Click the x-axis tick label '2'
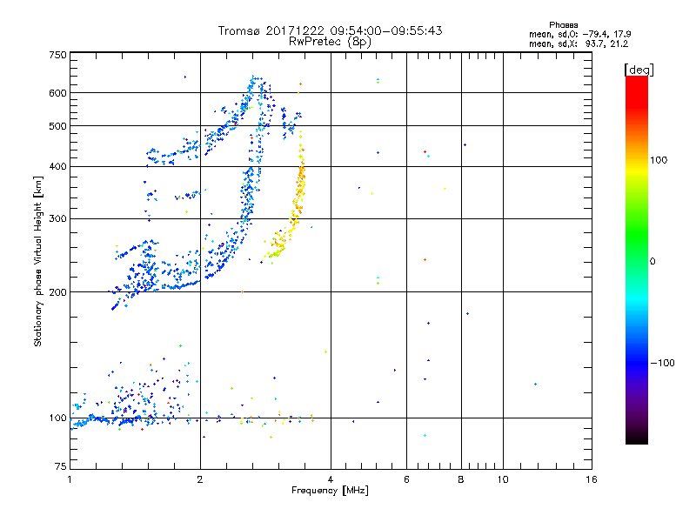The image size is (696, 522). coord(200,479)
